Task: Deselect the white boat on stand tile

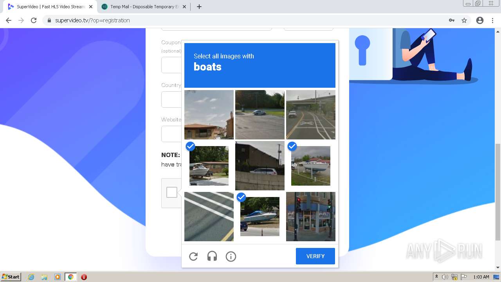Action: 311,166
